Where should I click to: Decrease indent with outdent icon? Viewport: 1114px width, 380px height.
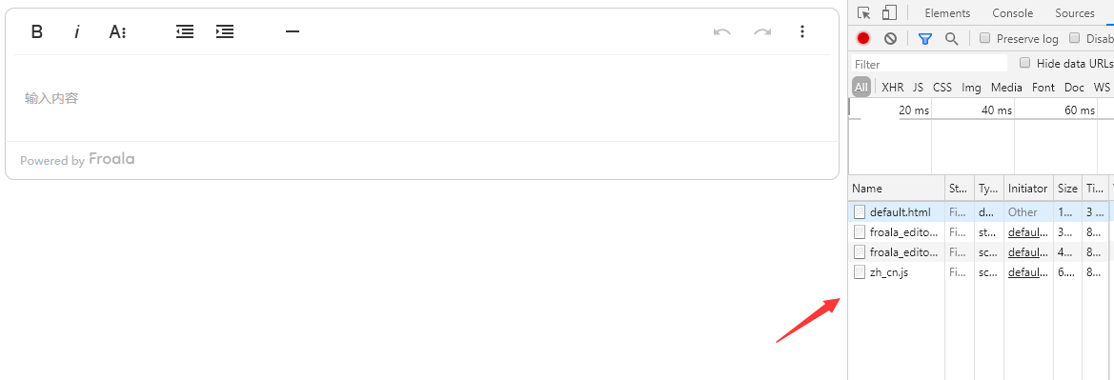click(185, 32)
